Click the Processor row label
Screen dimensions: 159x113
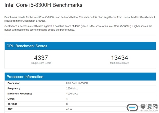[14, 83]
